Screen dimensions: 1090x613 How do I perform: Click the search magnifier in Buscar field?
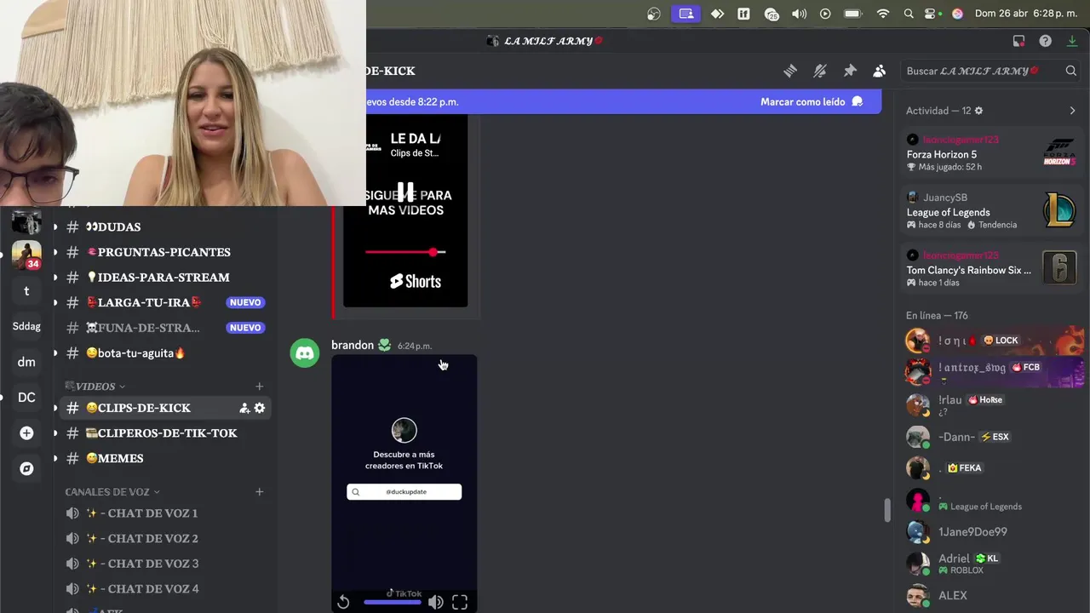coord(1071,71)
